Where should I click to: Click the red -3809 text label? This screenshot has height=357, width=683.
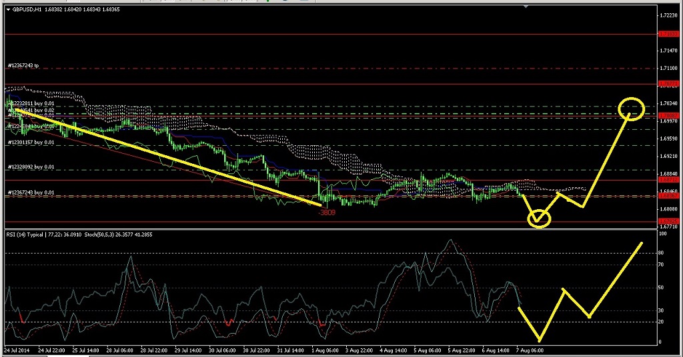click(327, 212)
